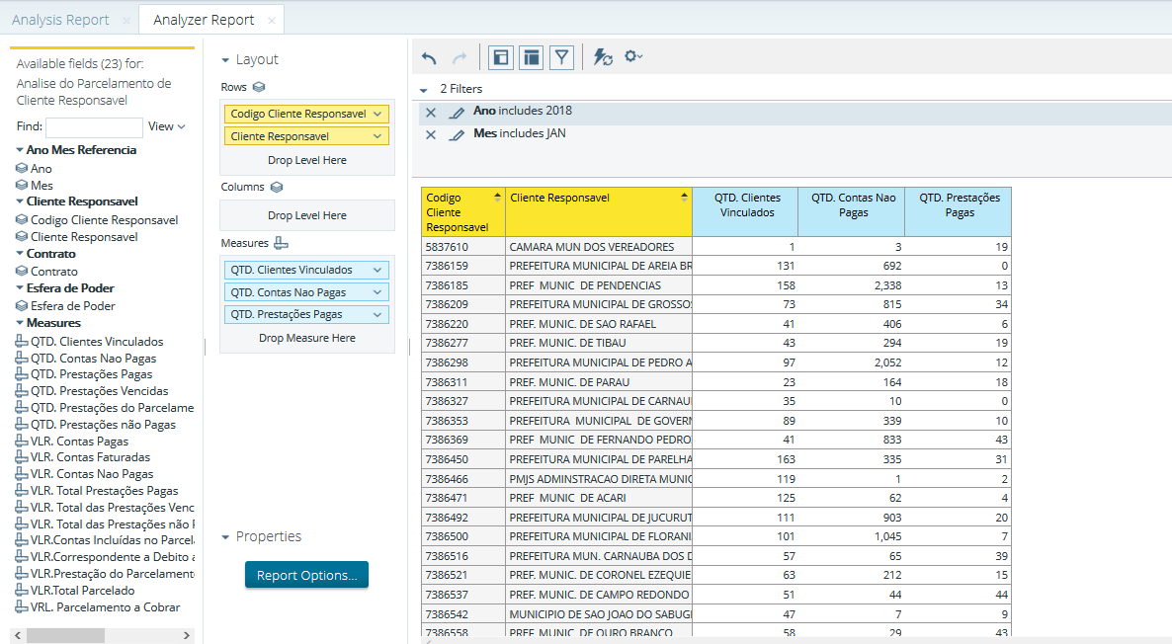The image size is (1172, 644).
Task: Click the Report Options button
Action: coord(306,575)
